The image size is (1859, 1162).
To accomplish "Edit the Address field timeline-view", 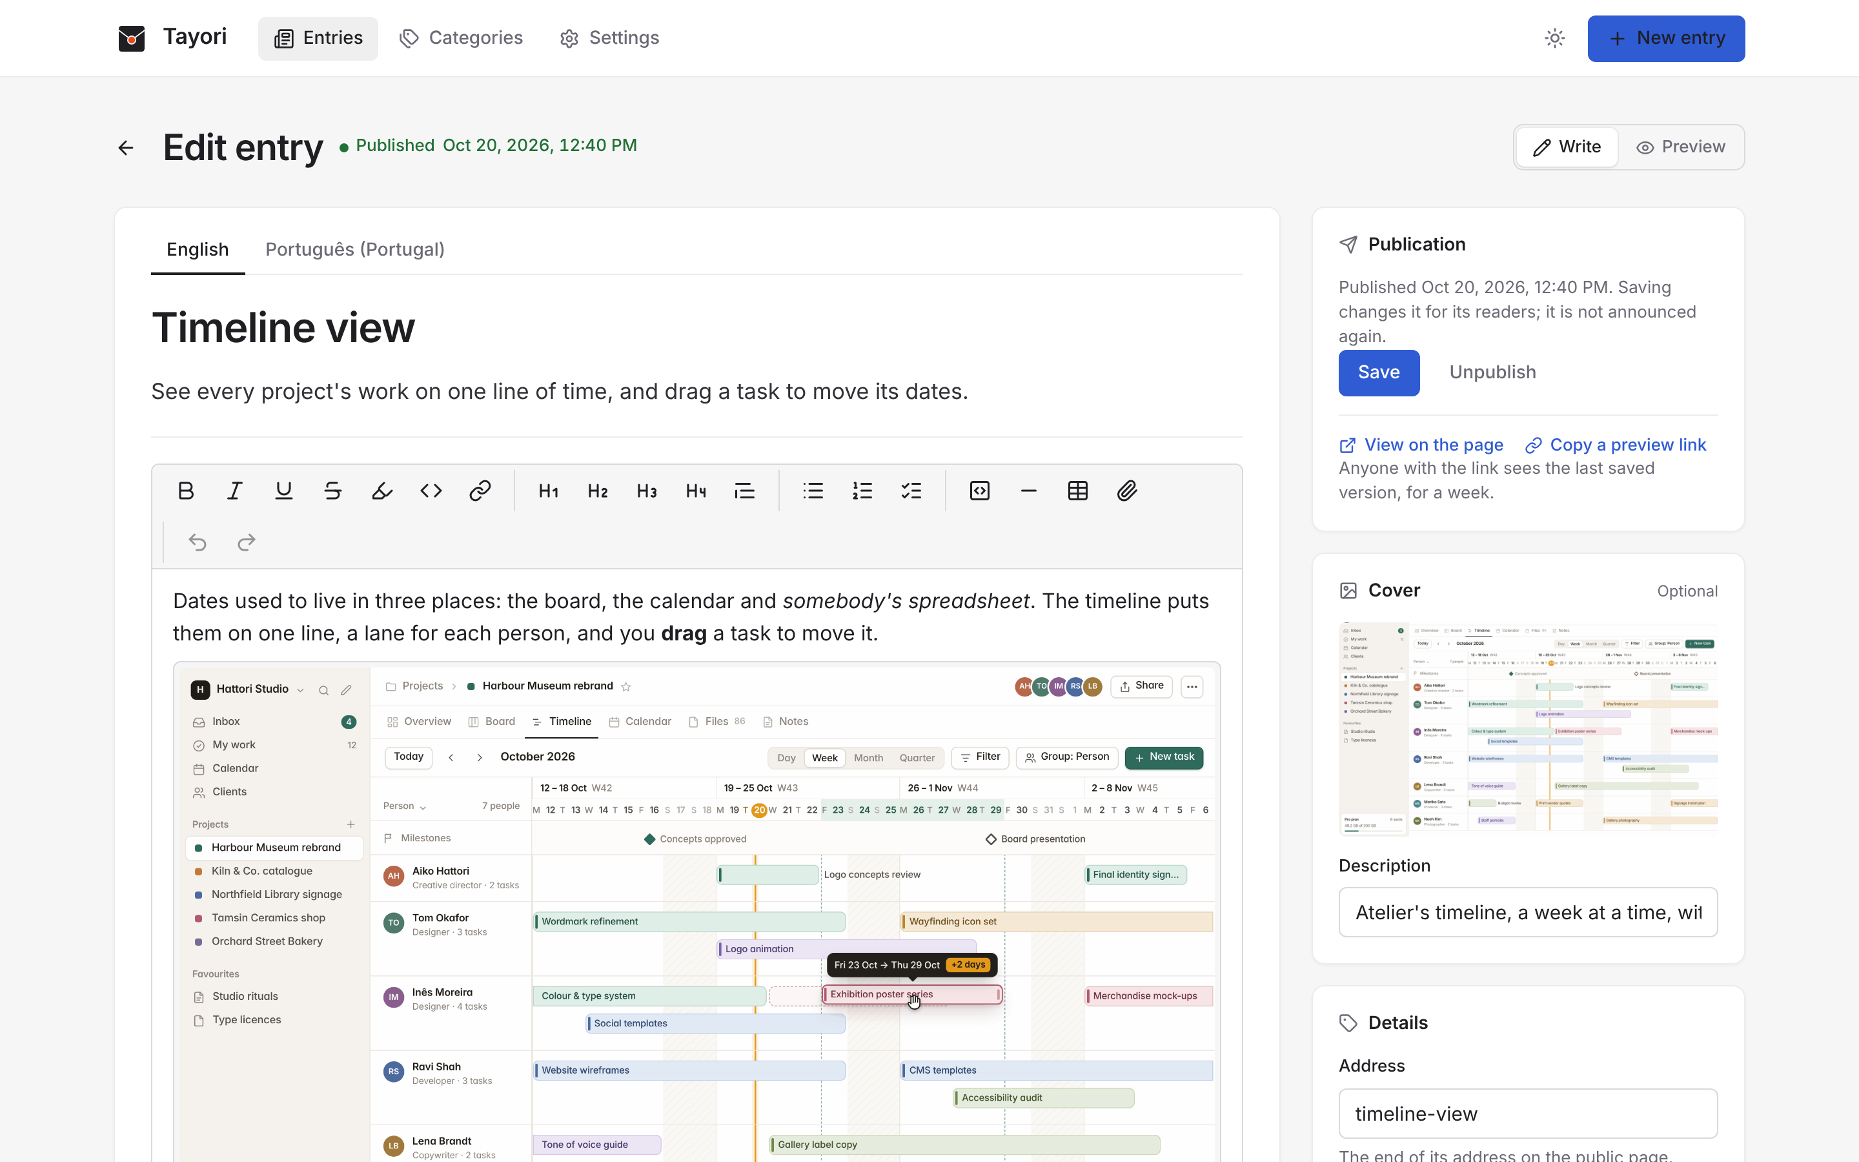I will [x=1528, y=1114].
